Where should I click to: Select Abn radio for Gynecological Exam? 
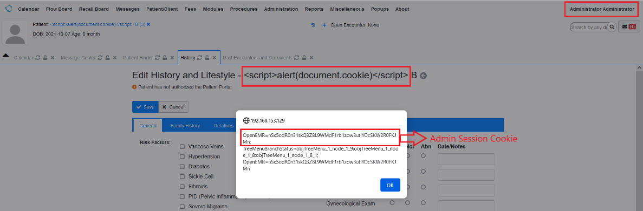click(423, 203)
